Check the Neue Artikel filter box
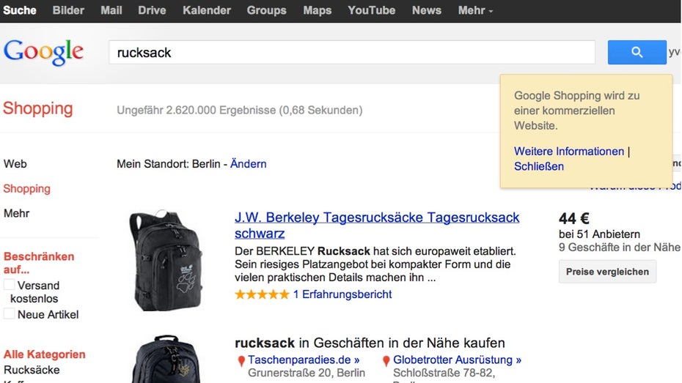 click(x=10, y=314)
